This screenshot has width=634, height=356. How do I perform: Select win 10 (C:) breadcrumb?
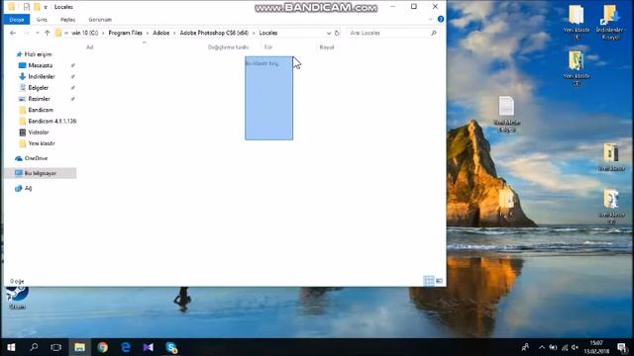click(x=84, y=33)
